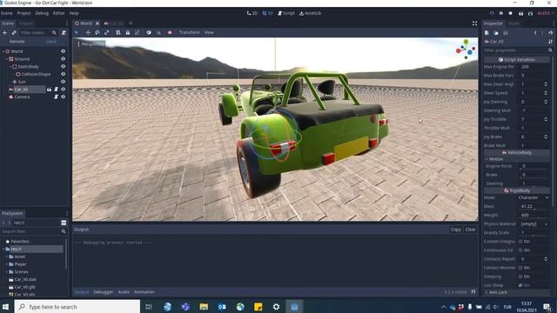Toggle visibility of Sun node

(x=63, y=82)
